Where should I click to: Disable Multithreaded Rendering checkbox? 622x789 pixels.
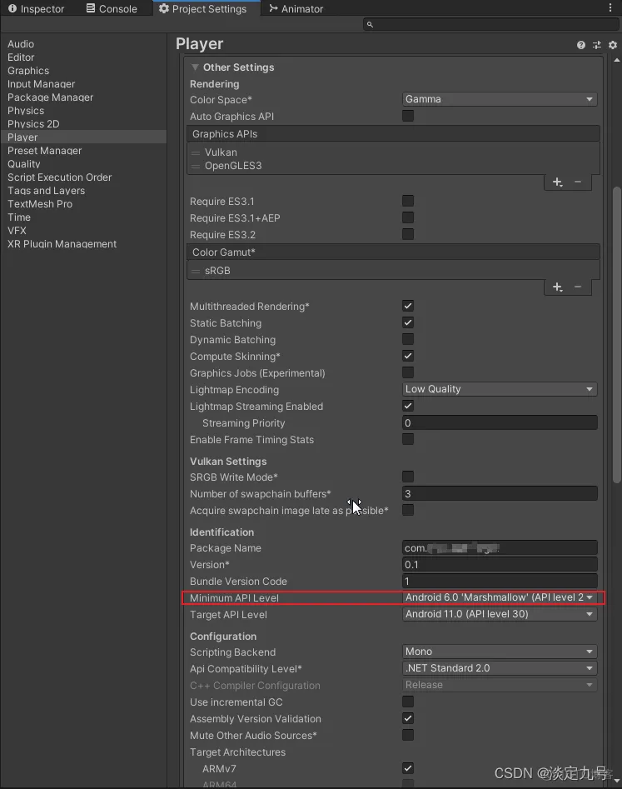408,306
